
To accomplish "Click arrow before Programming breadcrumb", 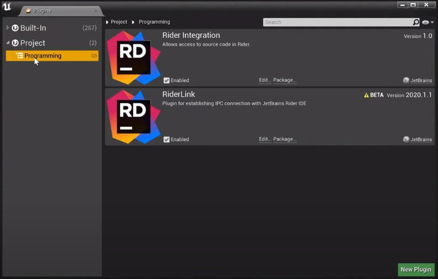I will (133, 22).
